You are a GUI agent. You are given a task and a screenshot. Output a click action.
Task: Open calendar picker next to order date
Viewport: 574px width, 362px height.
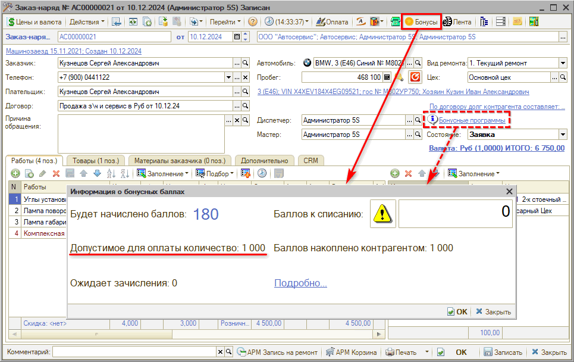coord(237,37)
